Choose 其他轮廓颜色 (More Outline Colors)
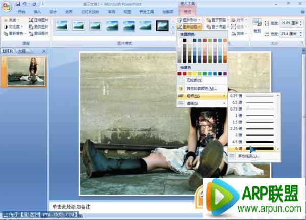Viewport: 306px width, 220px height. tap(202, 88)
